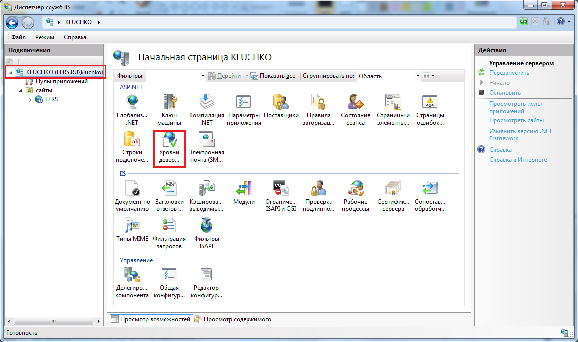Open the Сгруппировать по Область dropdown
The width and height of the screenshot is (578, 342).
(418, 76)
